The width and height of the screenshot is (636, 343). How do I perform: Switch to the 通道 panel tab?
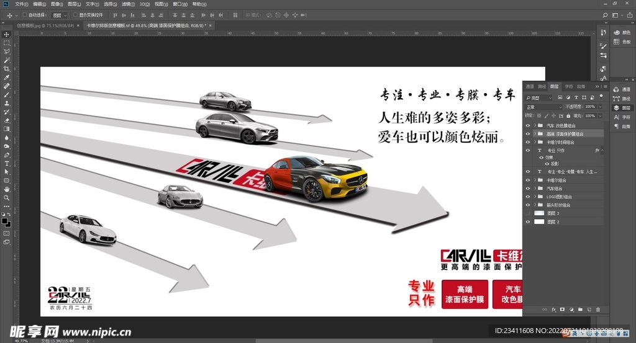530,87
